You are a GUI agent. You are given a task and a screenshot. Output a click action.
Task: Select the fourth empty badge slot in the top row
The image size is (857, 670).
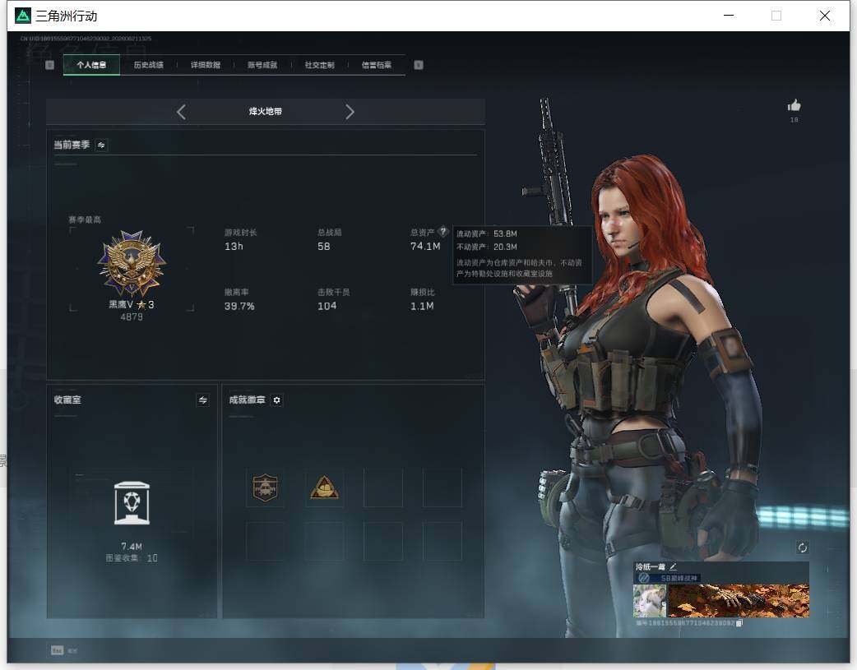point(442,487)
